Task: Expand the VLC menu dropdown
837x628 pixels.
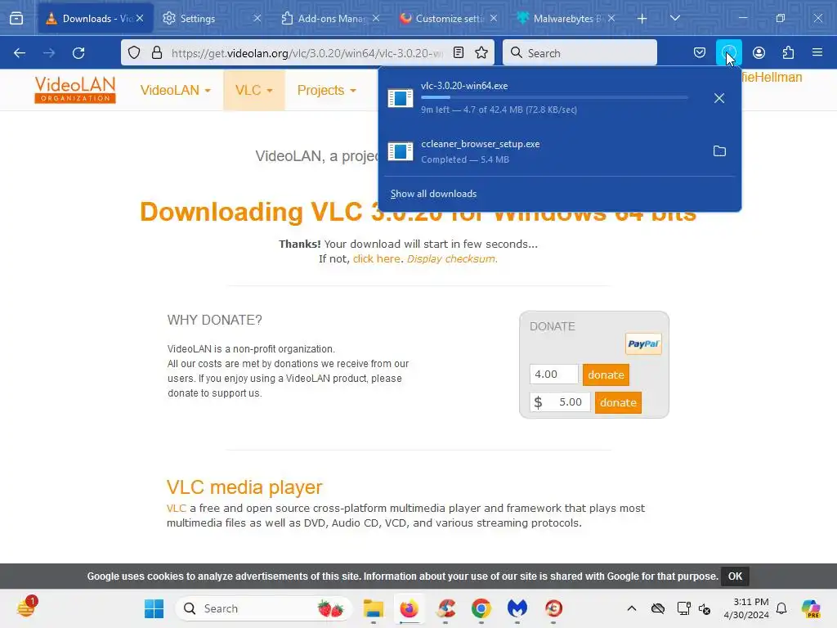Action: point(254,90)
